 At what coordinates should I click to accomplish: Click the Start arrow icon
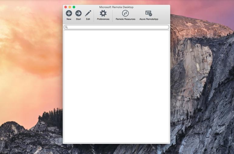78,13
